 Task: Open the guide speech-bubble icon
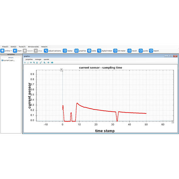click(x=141, y=51)
